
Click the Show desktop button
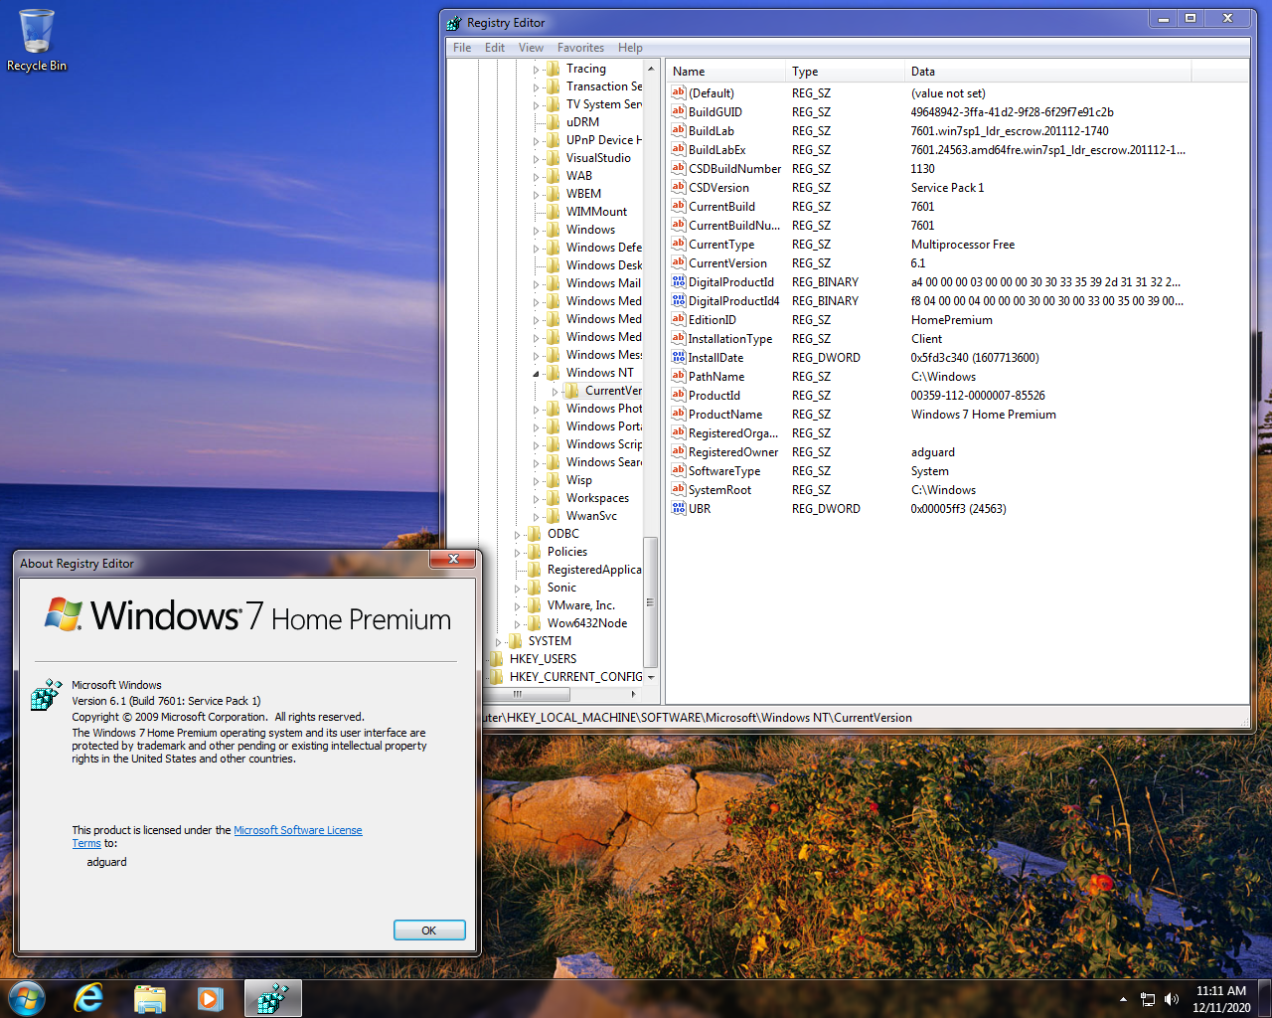1265,998
